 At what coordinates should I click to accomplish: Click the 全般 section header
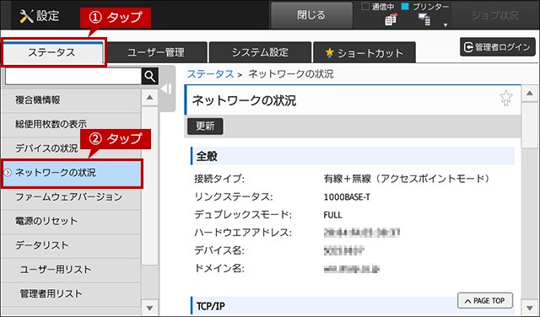point(353,156)
